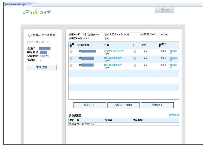Open the 会議モード dropdown
The image size is (207, 148).
(x=107, y=35)
